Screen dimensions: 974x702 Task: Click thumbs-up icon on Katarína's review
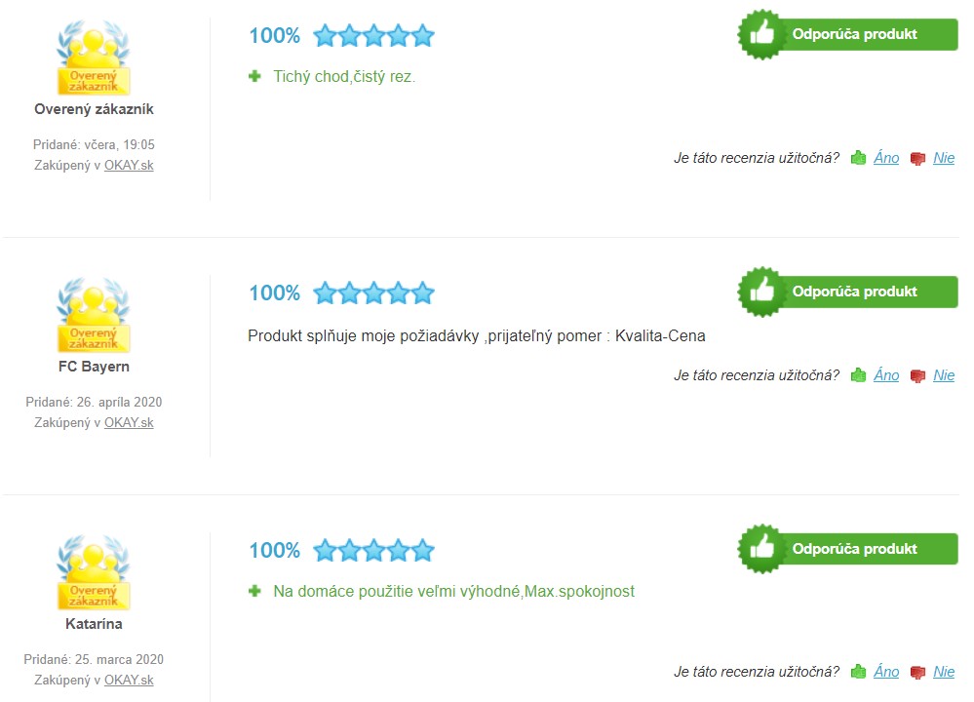coord(858,672)
